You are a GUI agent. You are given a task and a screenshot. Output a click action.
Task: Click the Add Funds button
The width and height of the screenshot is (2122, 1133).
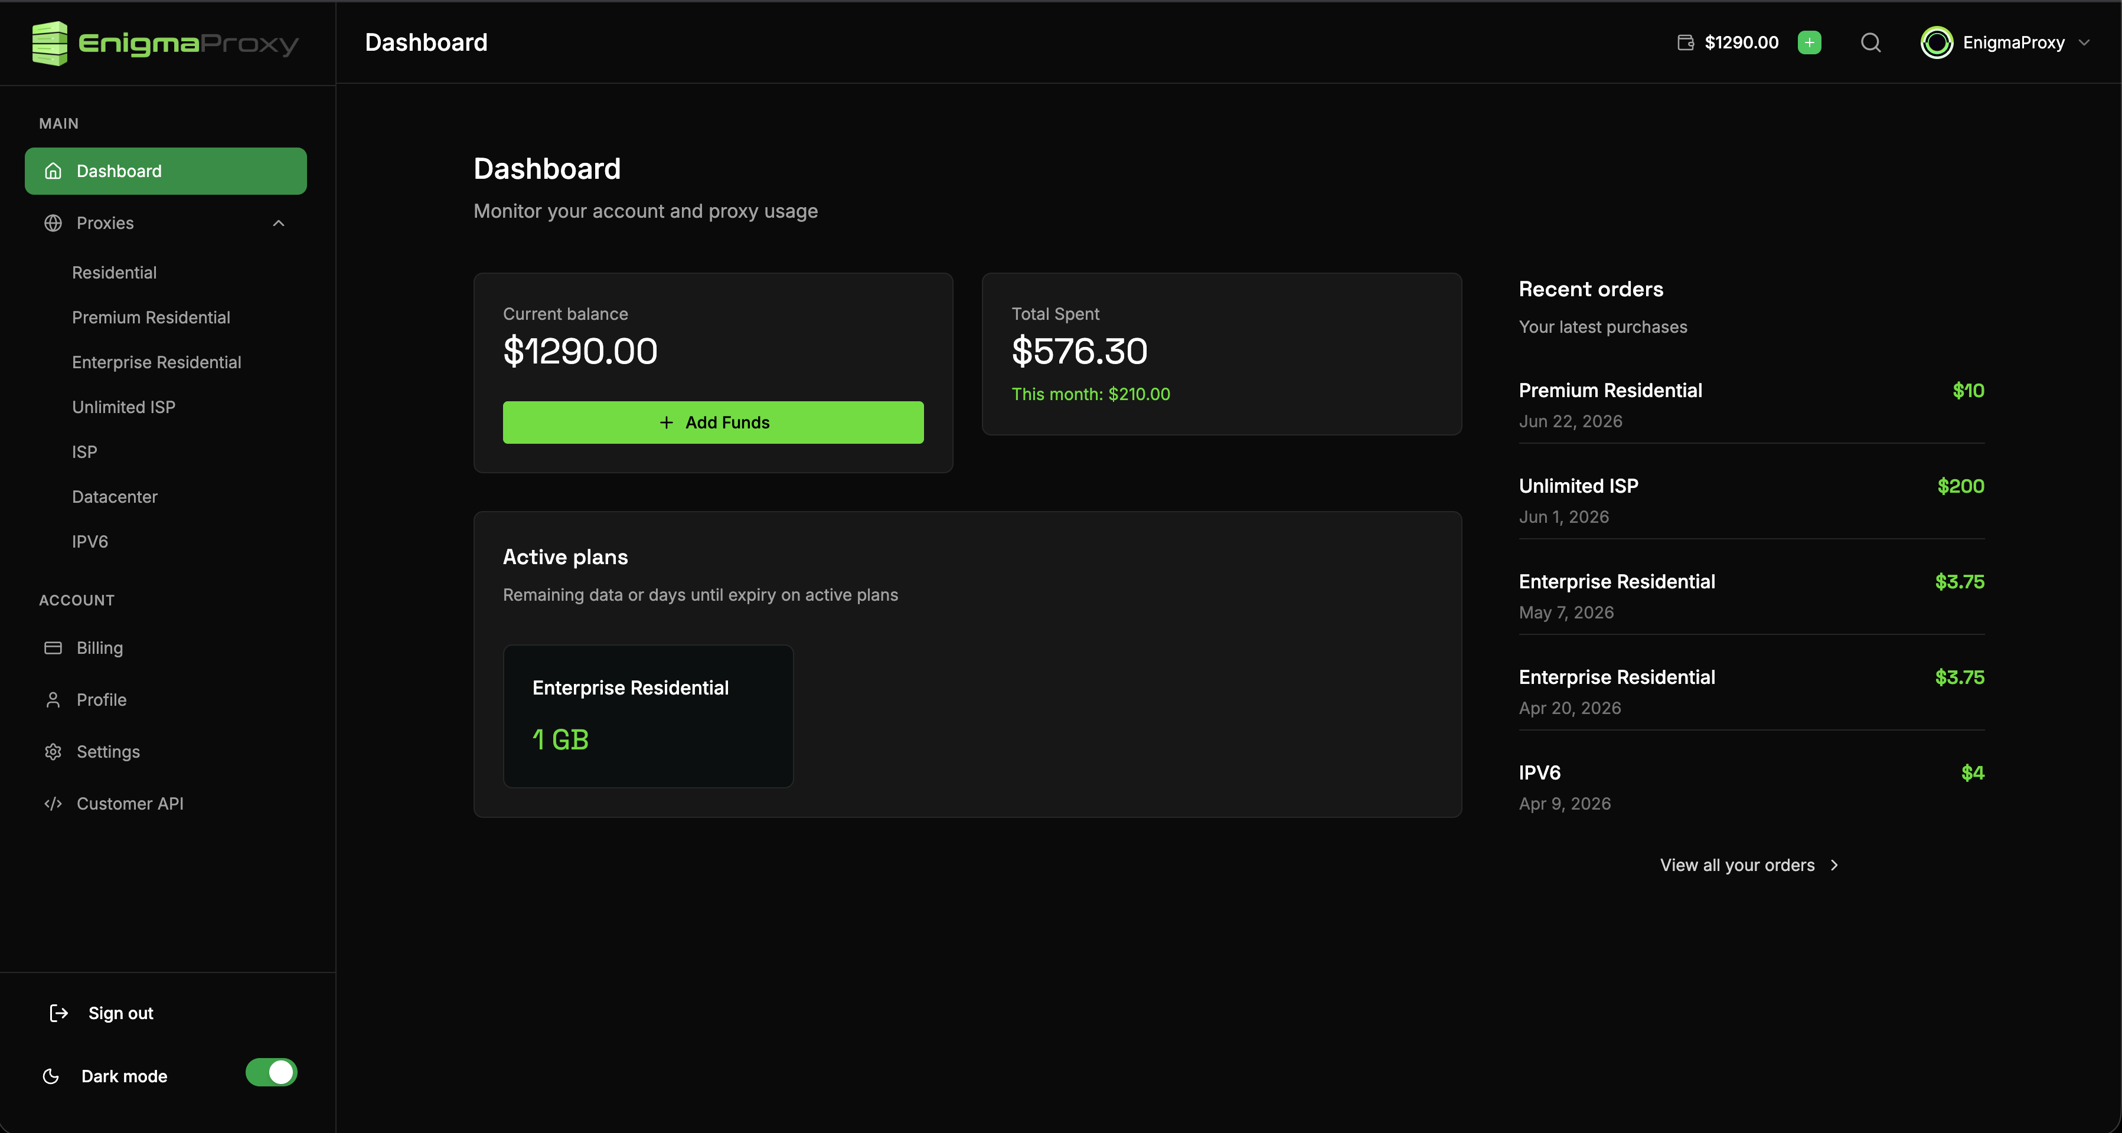[x=713, y=423]
